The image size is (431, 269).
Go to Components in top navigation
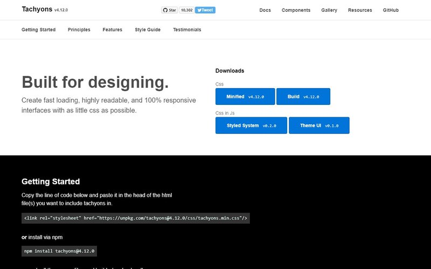[x=296, y=10]
